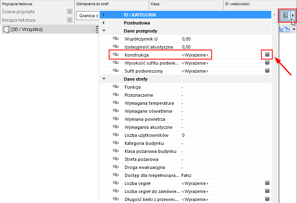
Task: Expand the ID i KATEGORIA group
Action: (104, 14)
